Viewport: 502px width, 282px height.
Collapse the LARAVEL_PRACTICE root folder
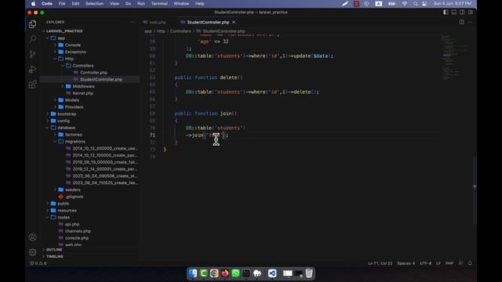64,31
